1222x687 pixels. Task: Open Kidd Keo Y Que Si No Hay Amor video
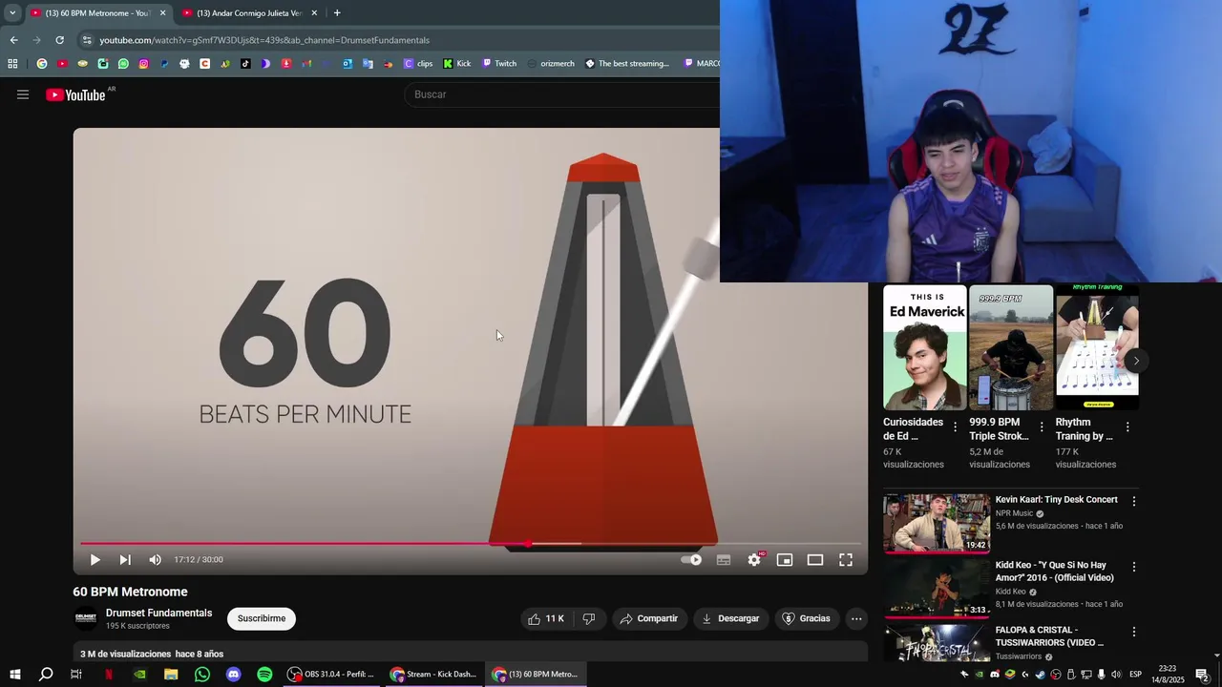coord(937,589)
